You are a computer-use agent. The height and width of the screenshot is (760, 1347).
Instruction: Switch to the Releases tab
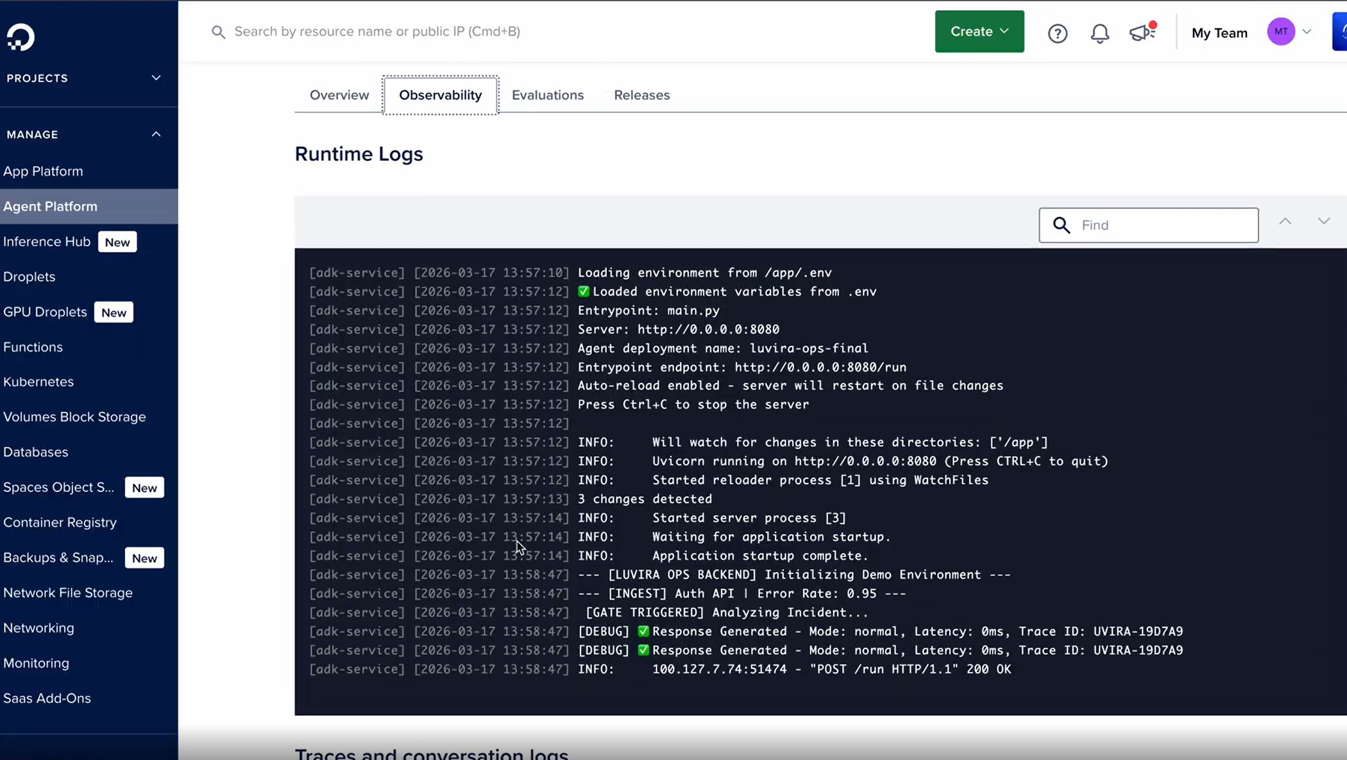pos(641,95)
